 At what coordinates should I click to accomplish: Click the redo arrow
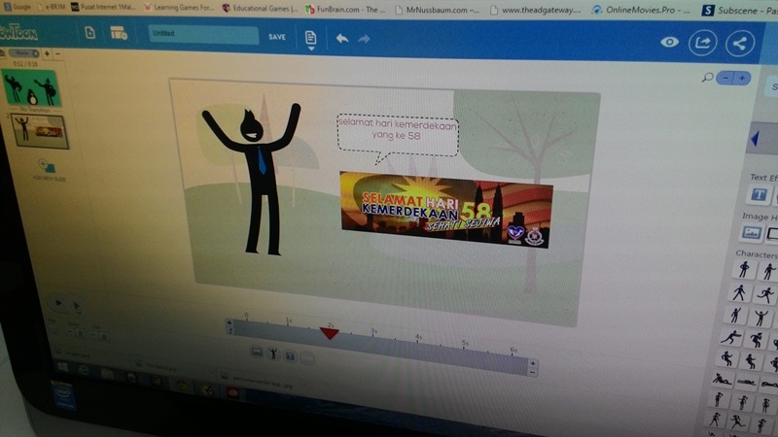coord(364,39)
